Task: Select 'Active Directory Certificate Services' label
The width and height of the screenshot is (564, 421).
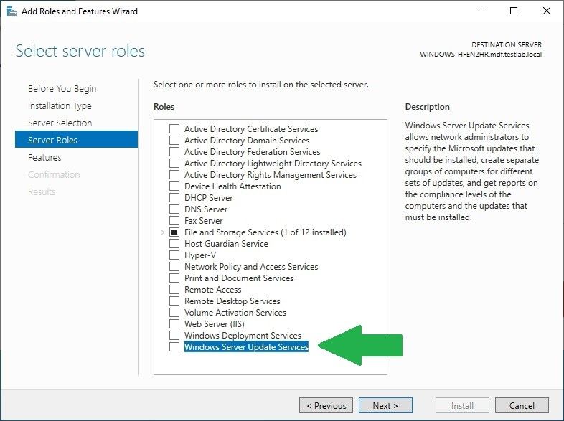Action: [251, 128]
